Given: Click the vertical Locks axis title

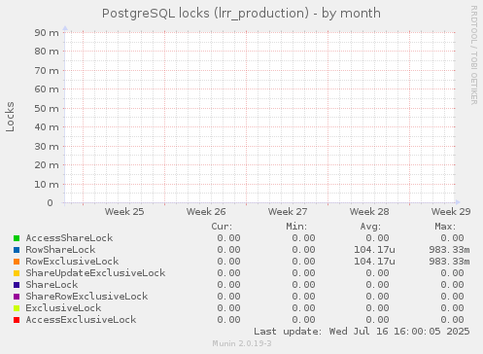Looking at the screenshot, I should 10,117.
